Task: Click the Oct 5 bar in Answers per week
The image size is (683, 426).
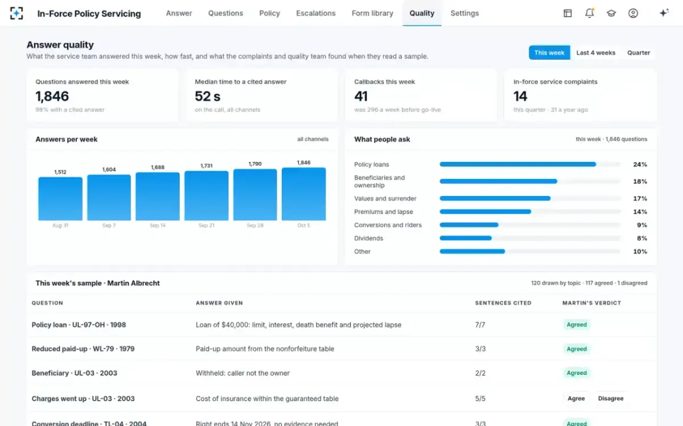Action: (x=304, y=194)
